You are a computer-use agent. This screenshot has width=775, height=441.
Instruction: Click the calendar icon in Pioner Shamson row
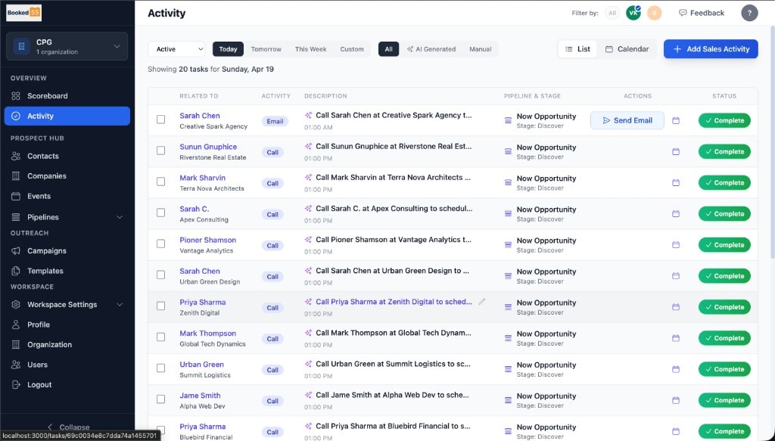pos(676,245)
